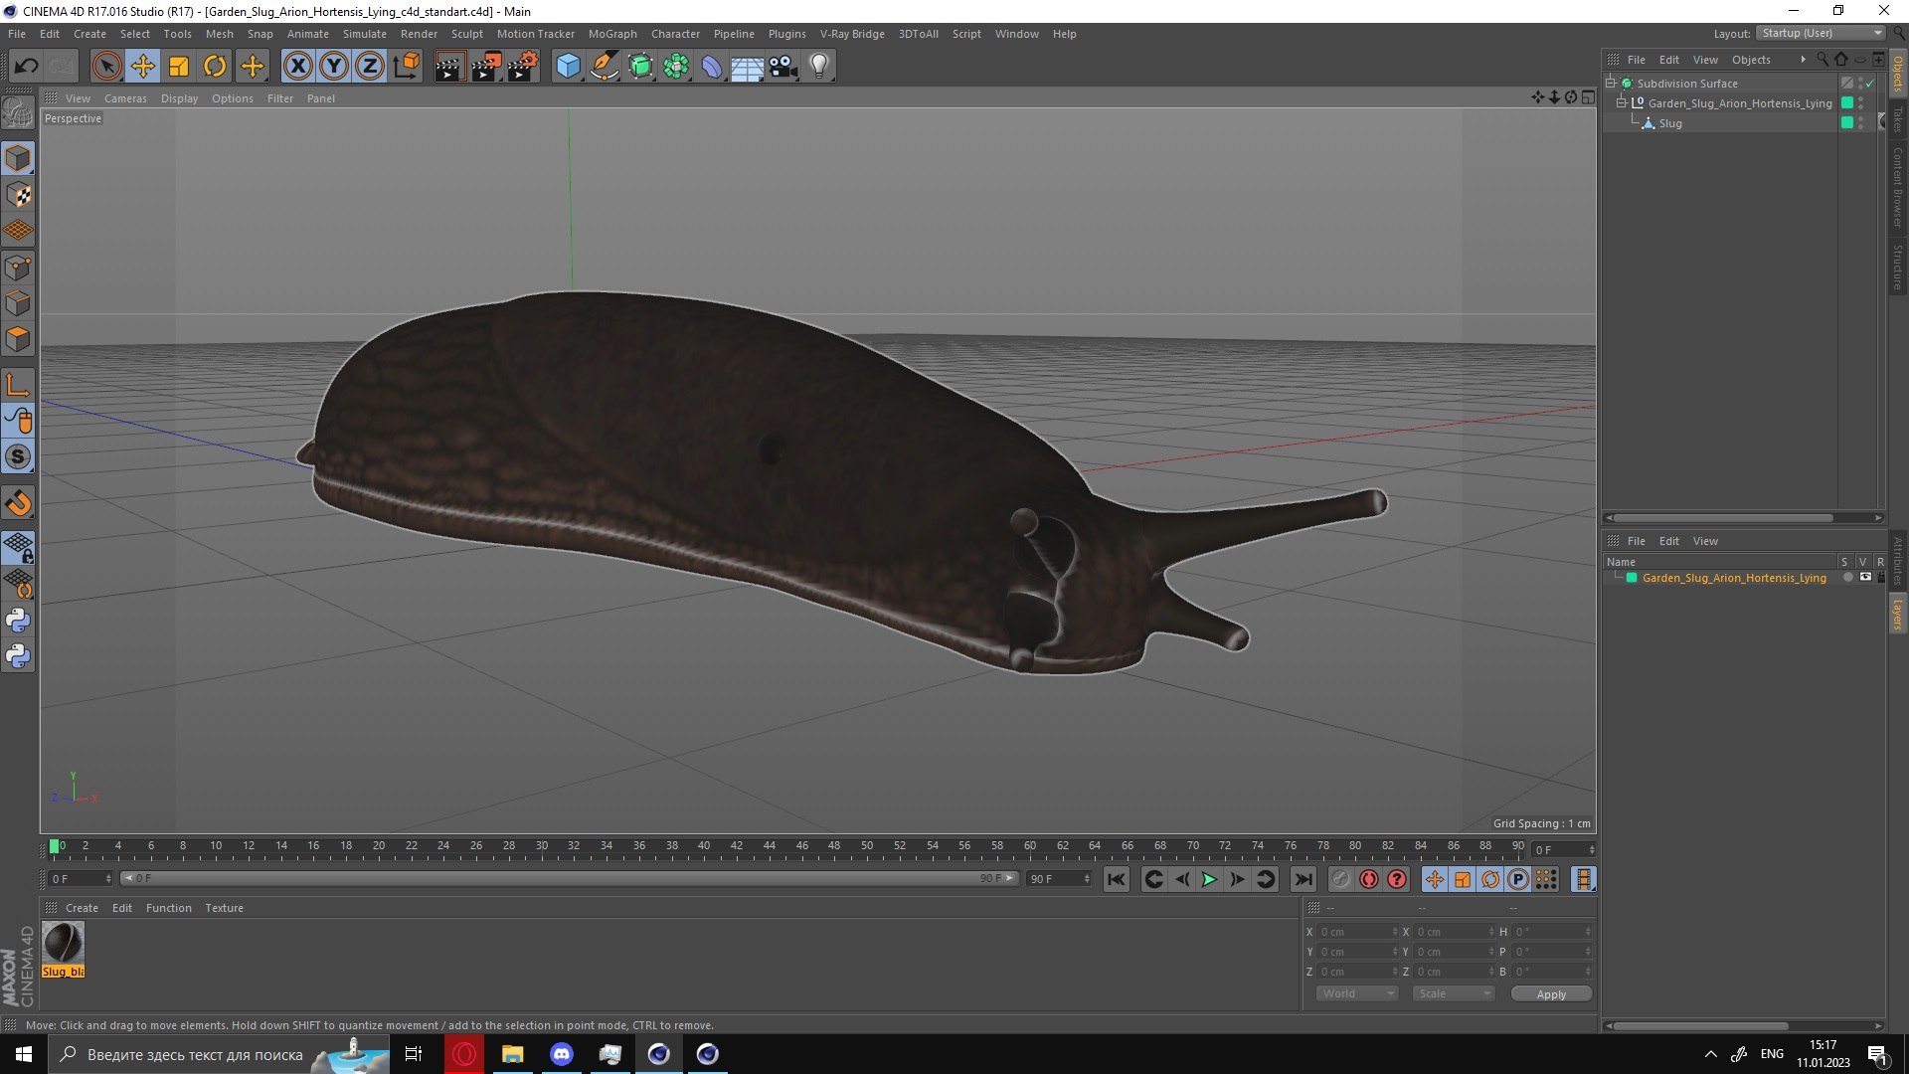This screenshot has height=1074, width=1909.
Task: Collapse the Subdivision Surface tree node
Action: tap(1611, 83)
